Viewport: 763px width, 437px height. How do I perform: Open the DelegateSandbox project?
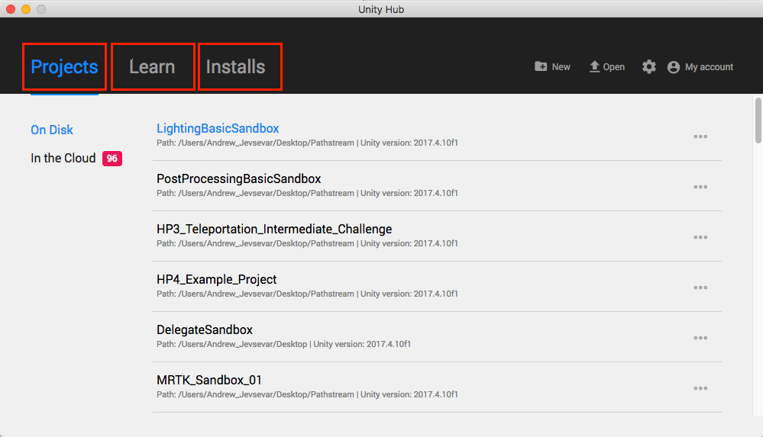(x=205, y=329)
